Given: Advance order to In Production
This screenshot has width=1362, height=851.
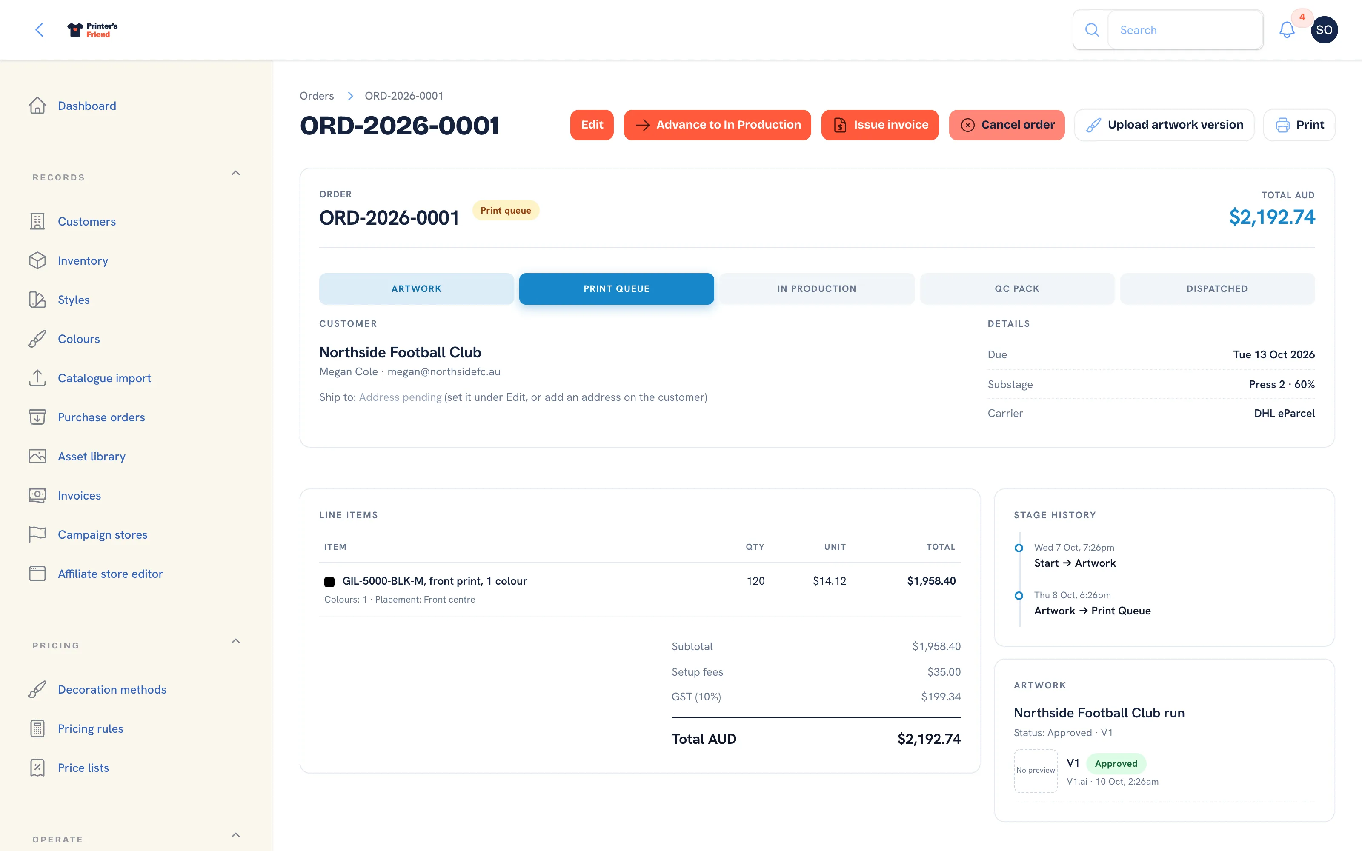Looking at the screenshot, I should (x=717, y=125).
